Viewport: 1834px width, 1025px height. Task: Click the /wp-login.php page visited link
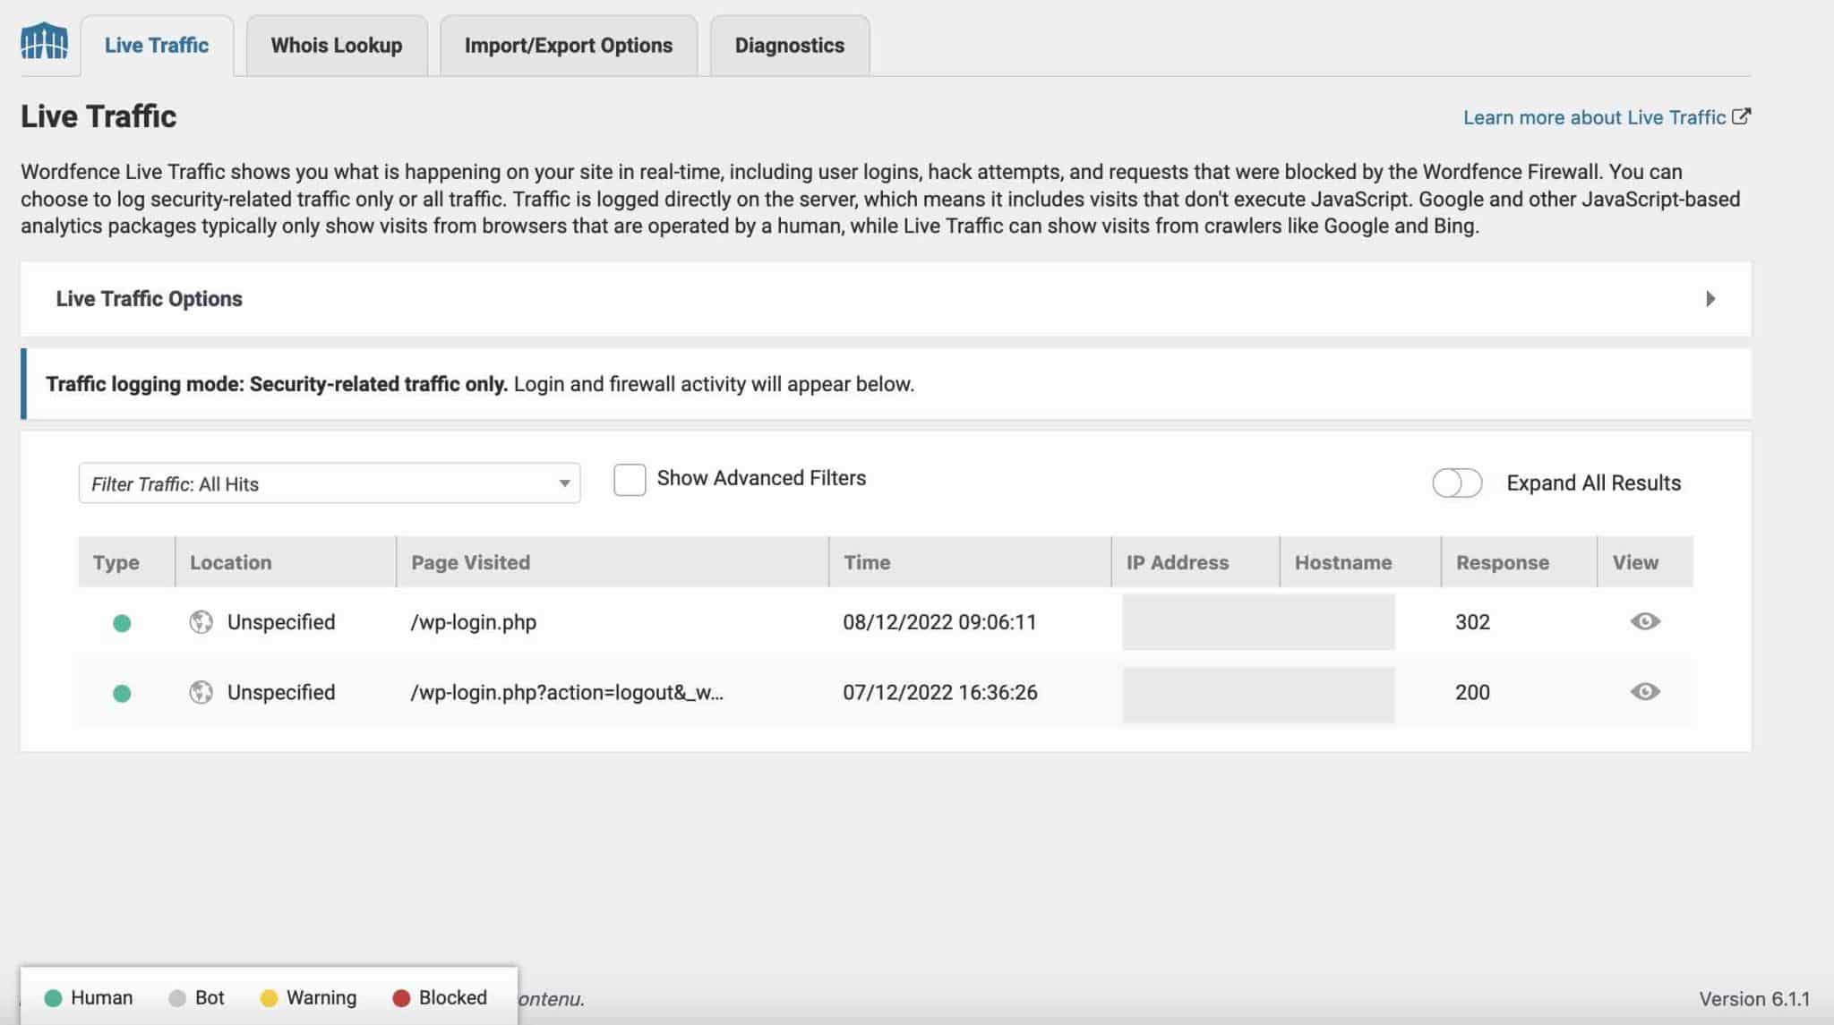[474, 622]
